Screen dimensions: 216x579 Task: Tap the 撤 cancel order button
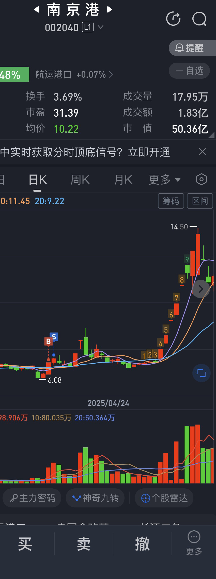pos(142,544)
